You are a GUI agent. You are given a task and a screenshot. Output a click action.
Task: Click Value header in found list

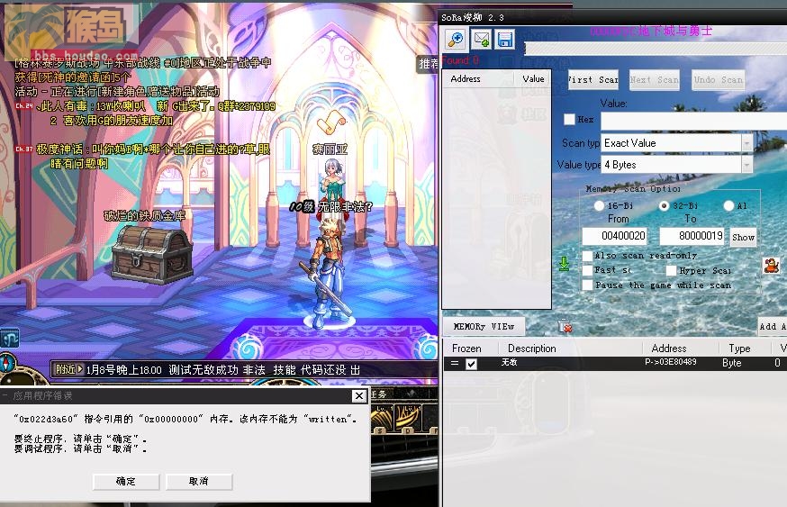click(533, 79)
